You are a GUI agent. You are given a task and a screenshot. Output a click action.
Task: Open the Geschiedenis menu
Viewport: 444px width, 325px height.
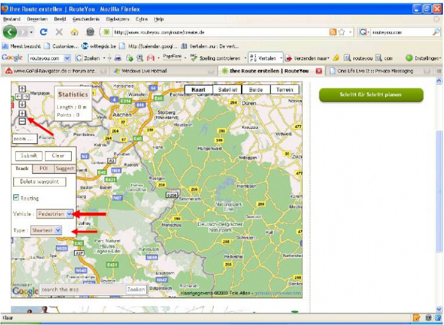point(86,19)
